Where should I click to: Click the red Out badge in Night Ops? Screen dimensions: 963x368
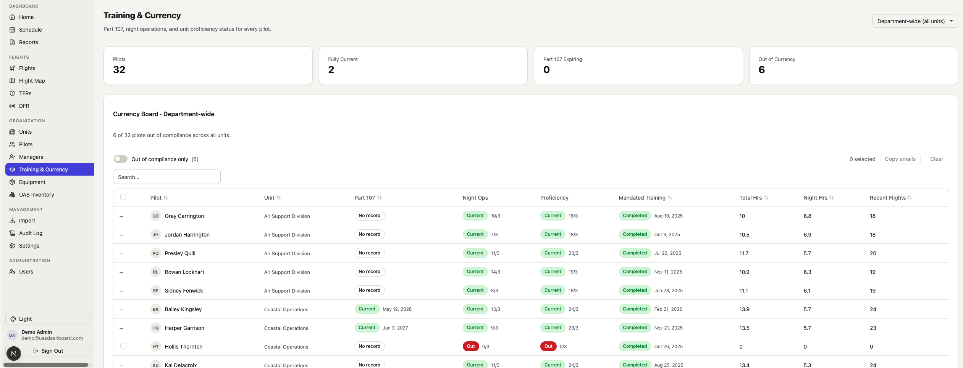pos(471,346)
